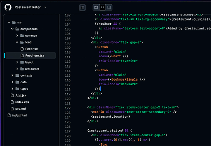Click the BookmarkSimple code text
This screenshot has width=211, height=146.
tap(125, 79)
